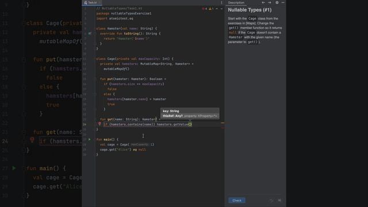Image resolution: width=368 pixels, height=207 pixels.
Task: Click the Check button
Action: pyautogui.click(x=237, y=201)
